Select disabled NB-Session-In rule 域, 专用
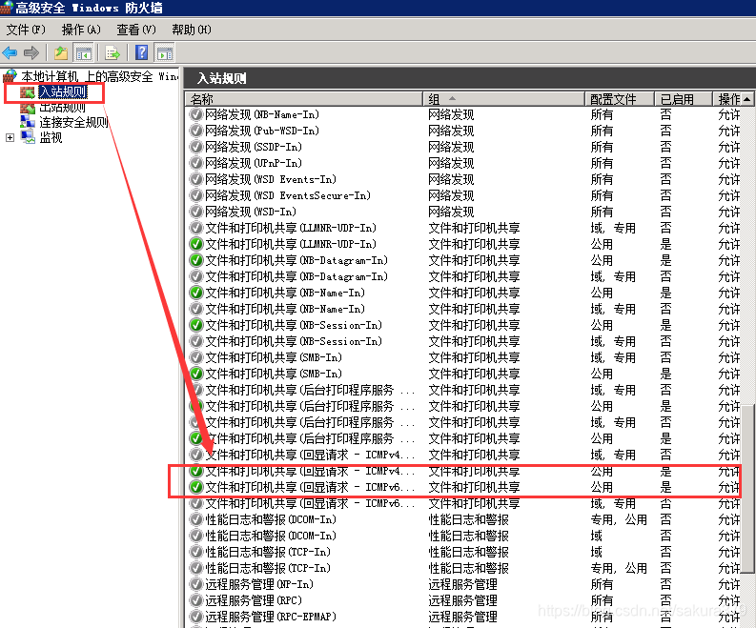Screen dimensions: 756x628 click(x=294, y=341)
